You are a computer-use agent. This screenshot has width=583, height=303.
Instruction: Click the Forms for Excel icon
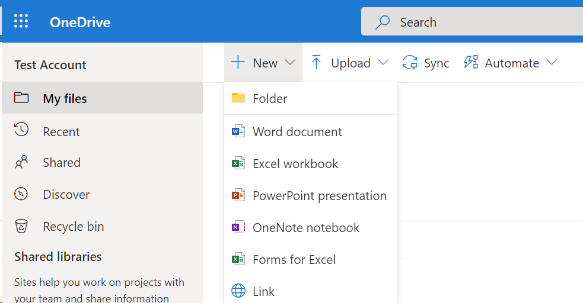click(x=238, y=259)
